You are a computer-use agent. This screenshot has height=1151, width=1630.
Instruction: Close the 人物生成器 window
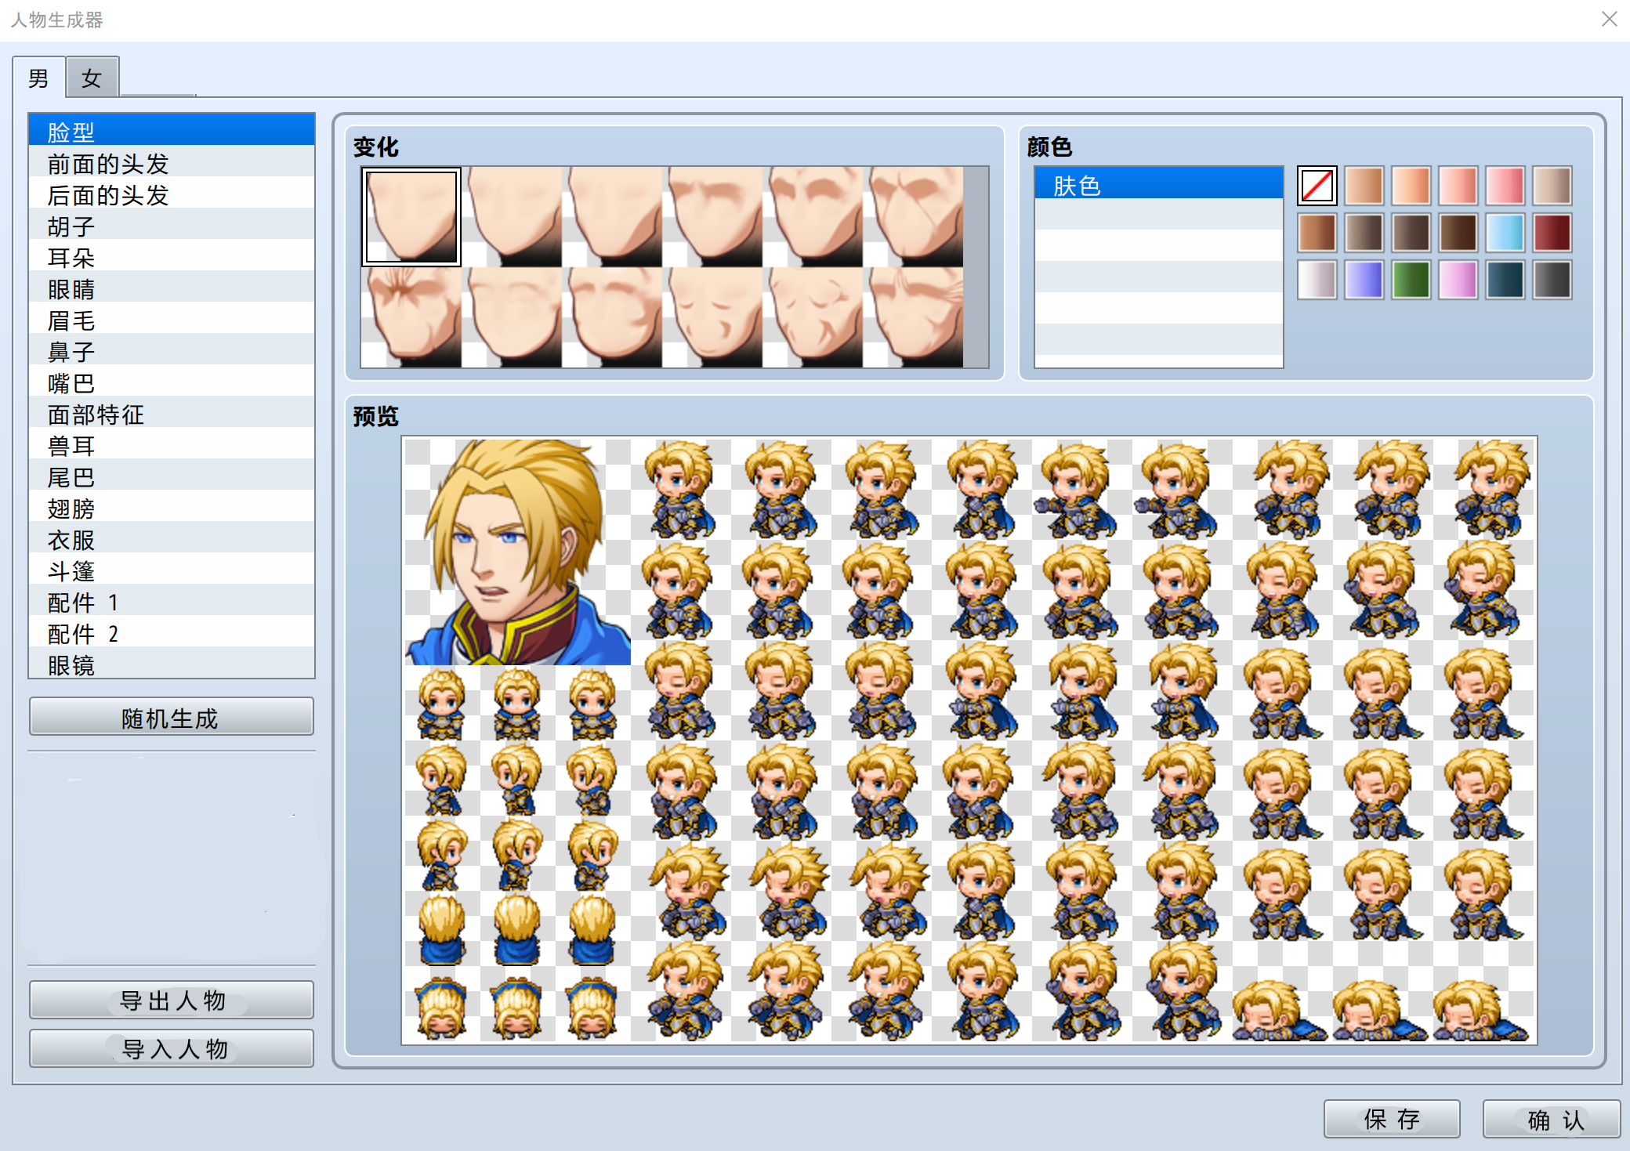[x=1610, y=19]
